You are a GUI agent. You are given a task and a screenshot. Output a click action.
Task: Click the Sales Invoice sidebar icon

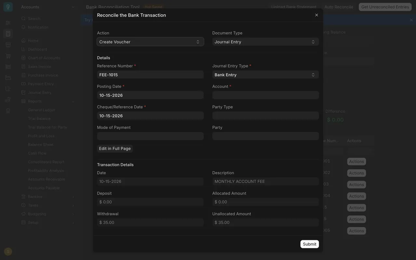(23, 67)
